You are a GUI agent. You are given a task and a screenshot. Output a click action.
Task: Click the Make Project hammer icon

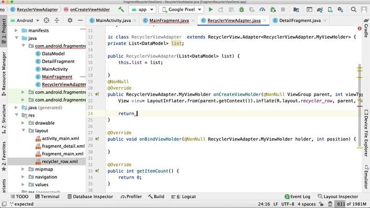tap(121, 9)
